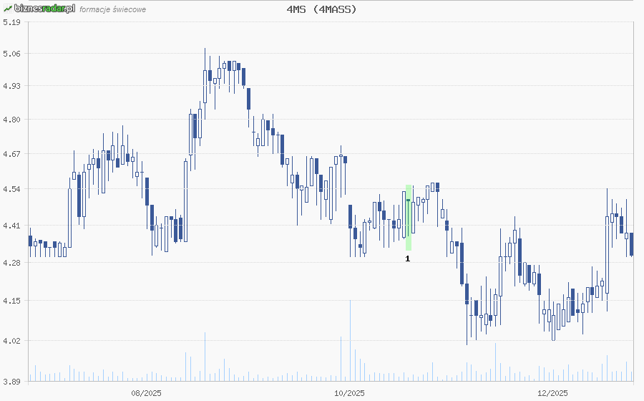Click the 4.28 price axis label
Screen dimensions: 644x401
[11, 263]
